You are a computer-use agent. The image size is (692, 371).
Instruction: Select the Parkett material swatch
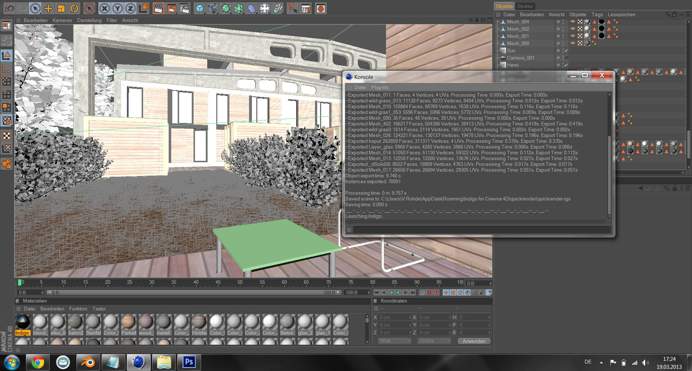(x=128, y=324)
